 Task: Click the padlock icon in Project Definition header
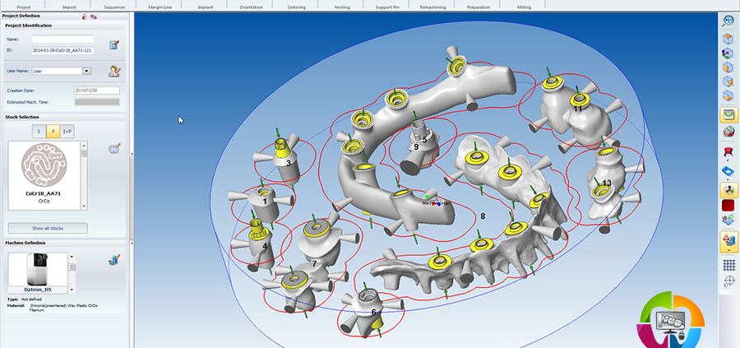coord(84,16)
